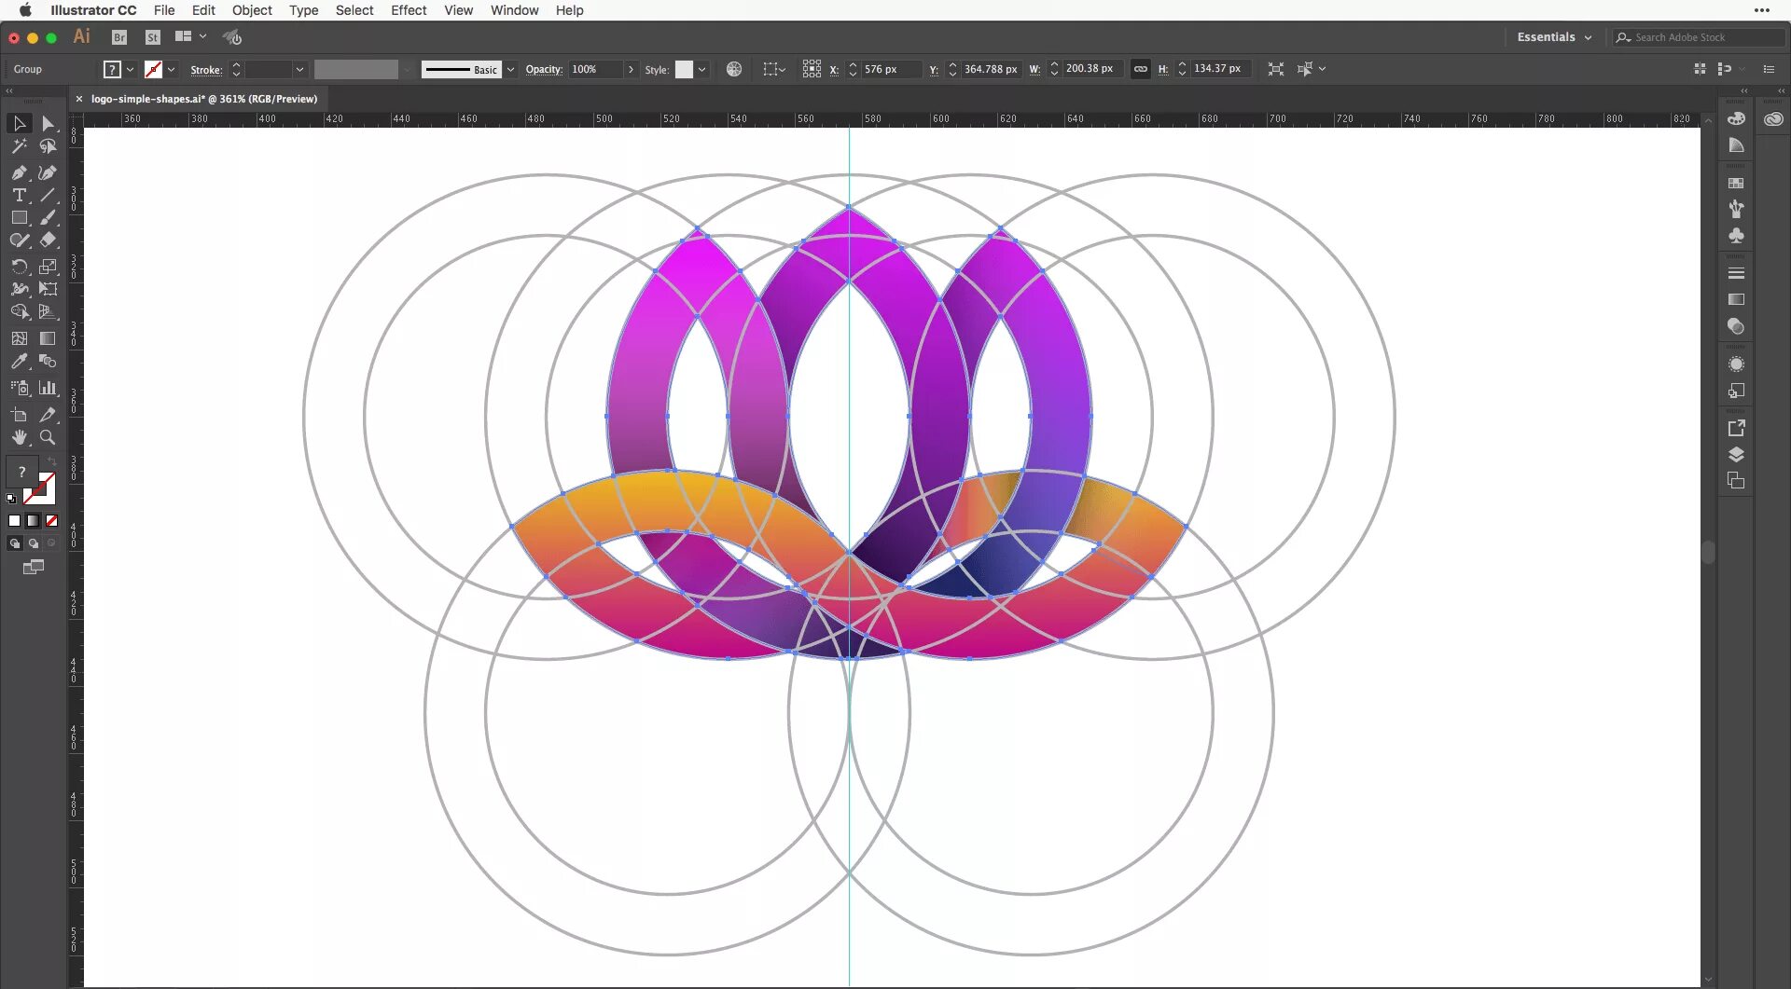Image resolution: width=1791 pixels, height=989 pixels.
Task: Select the Type tool
Action: (x=20, y=195)
